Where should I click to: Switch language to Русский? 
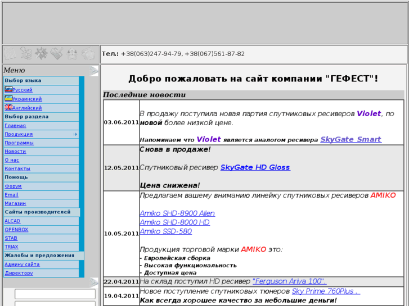pyautogui.click(x=23, y=90)
